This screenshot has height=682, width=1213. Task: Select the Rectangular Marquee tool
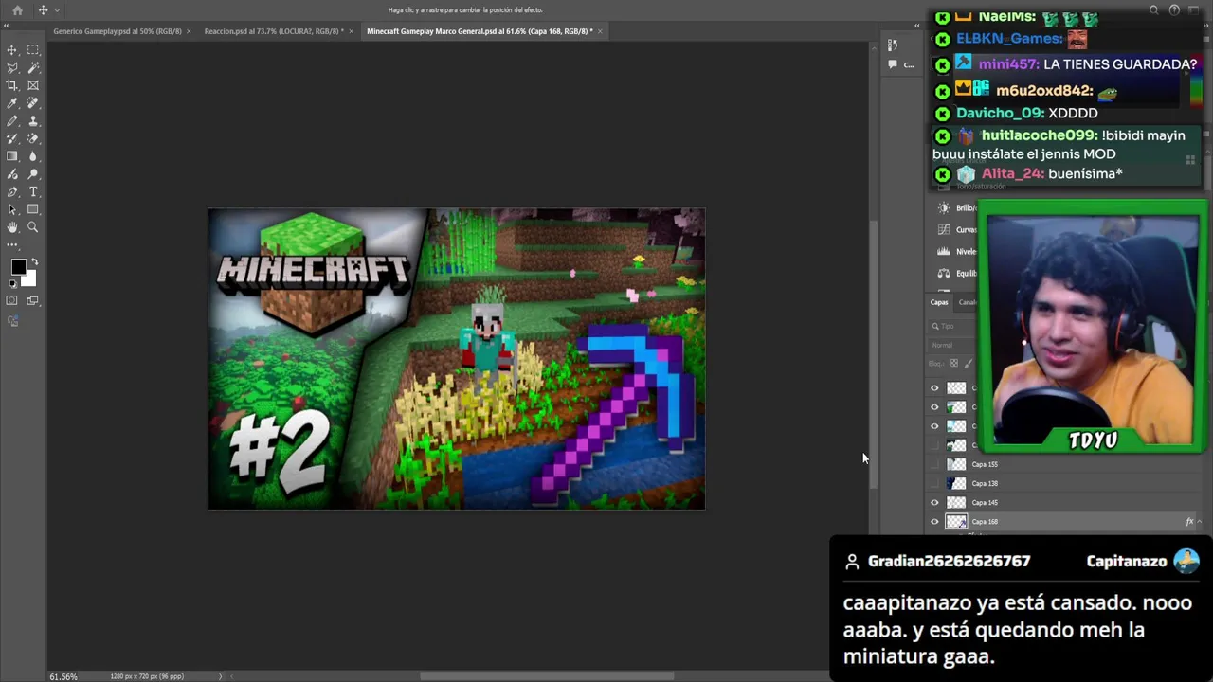pyautogui.click(x=33, y=50)
